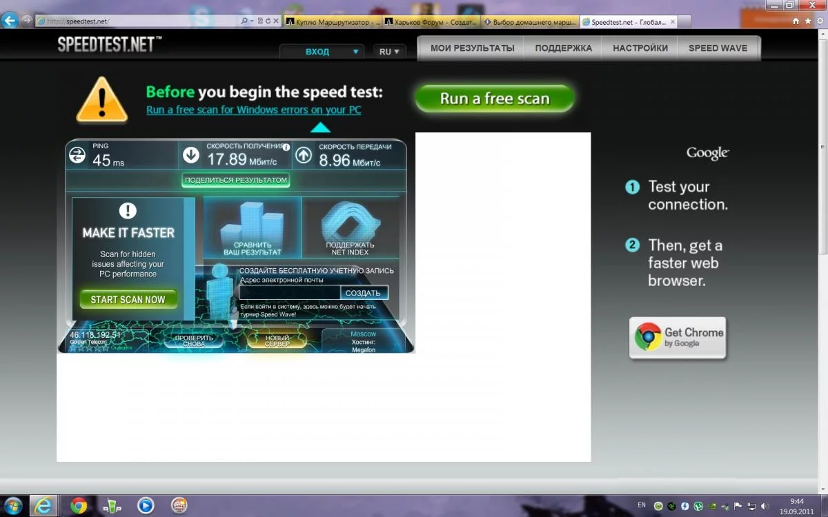Click the Google logo in the ad
The image size is (828, 517).
(x=707, y=153)
